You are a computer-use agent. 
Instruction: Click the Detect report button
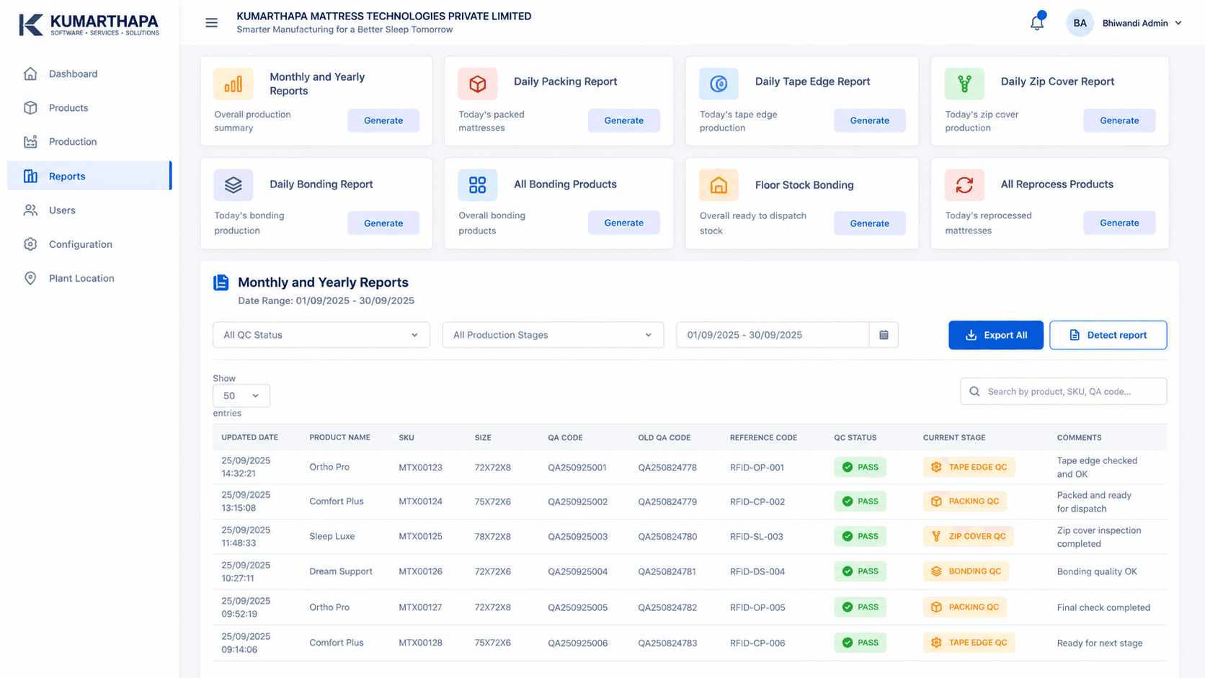click(x=1108, y=335)
